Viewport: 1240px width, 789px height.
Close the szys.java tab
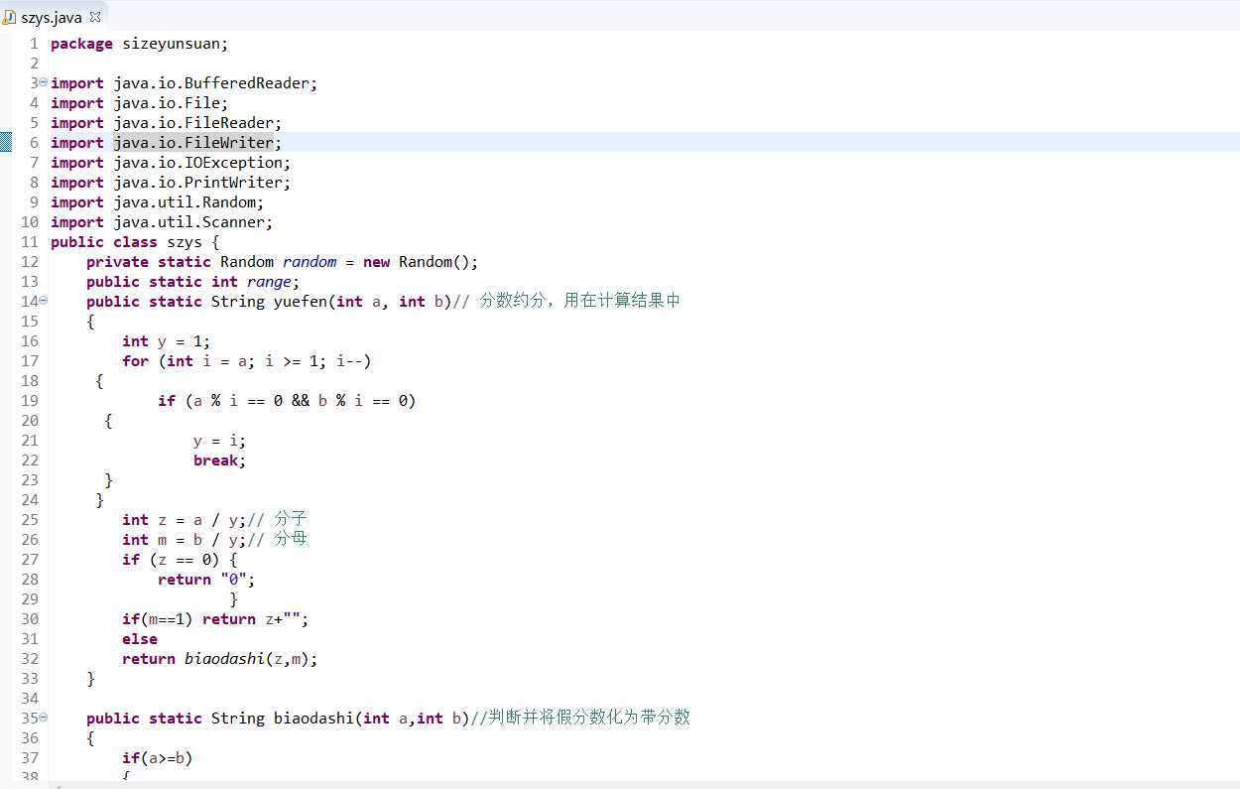[96, 17]
